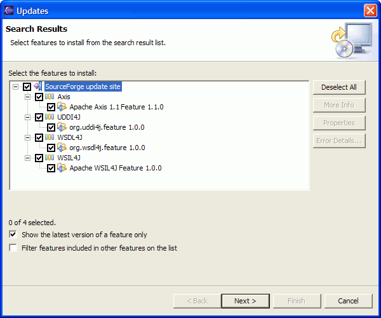Click the UDDI4J category icon
Viewport: 381px width, 318px height.
(x=50, y=117)
